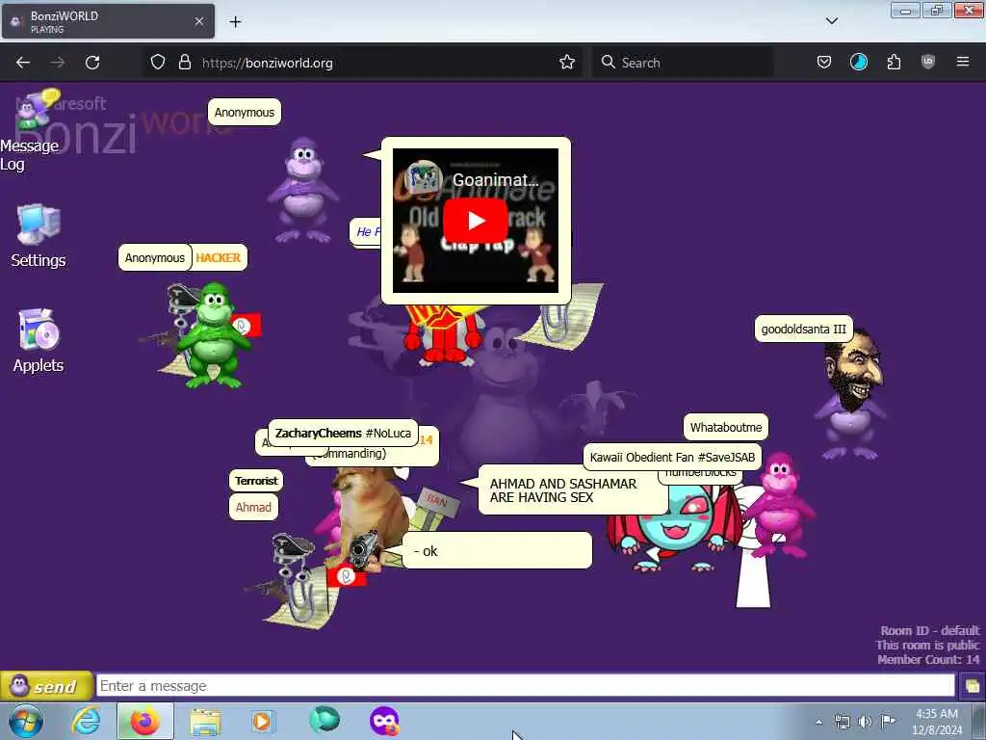
Task: Click the goodoldsanta III name tag
Action: pyautogui.click(x=803, y=330)
